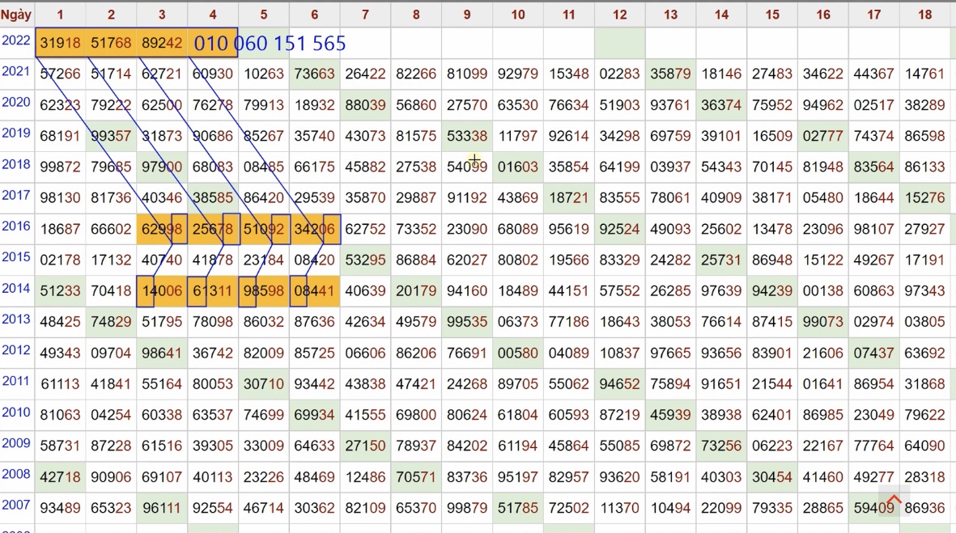Click green cell 42718 in the 2008 row
The image size is (956, 533).
pos(61,476)
